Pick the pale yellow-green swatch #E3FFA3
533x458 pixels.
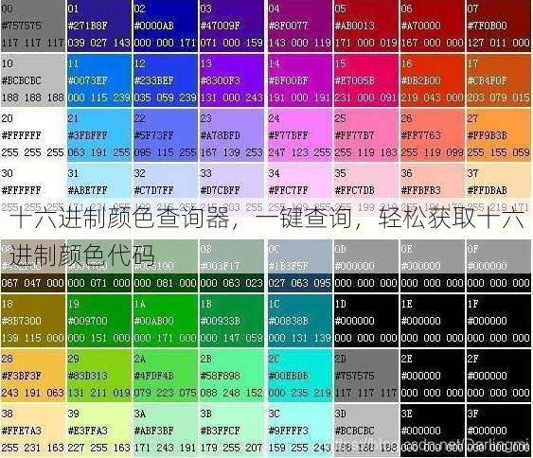[98, 431]
